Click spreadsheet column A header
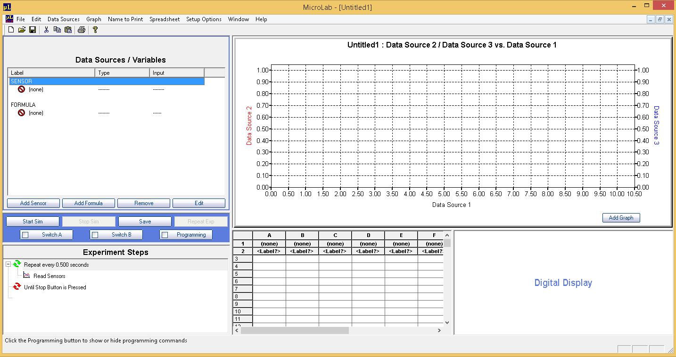The width and height of the screenshot is (676, 357). (x=269, y=235)
